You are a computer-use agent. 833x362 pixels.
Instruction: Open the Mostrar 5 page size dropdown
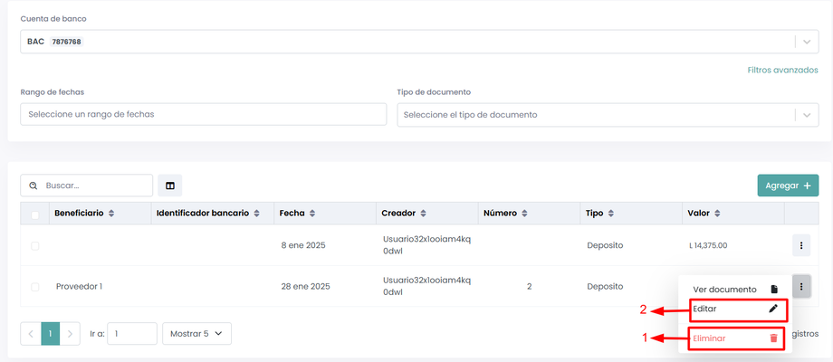pos(196,333)
